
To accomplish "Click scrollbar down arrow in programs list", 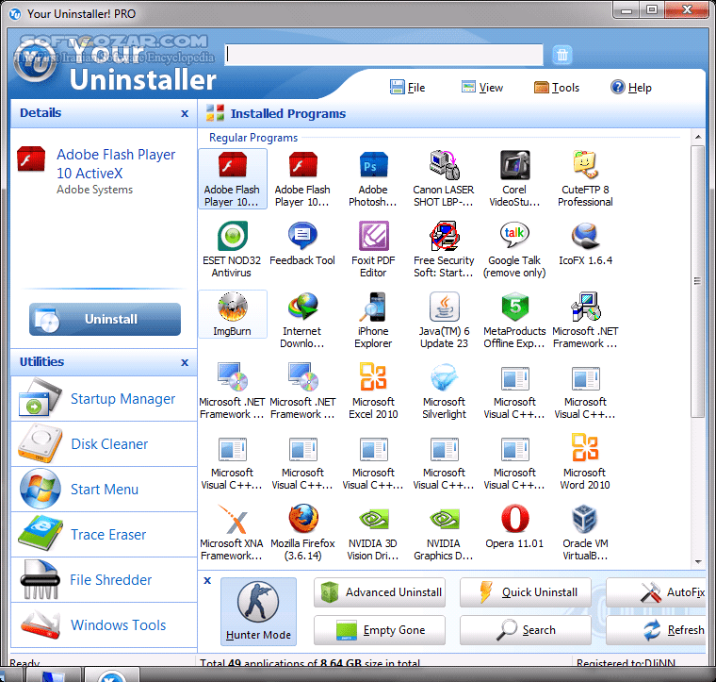I will (x=698, y=562).
